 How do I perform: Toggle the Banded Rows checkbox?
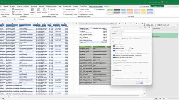pos(64,14)
